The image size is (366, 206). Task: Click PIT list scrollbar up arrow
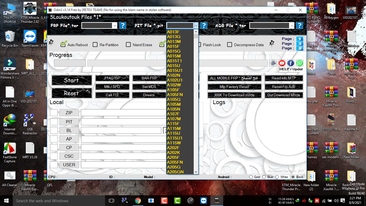coord(196,32)
